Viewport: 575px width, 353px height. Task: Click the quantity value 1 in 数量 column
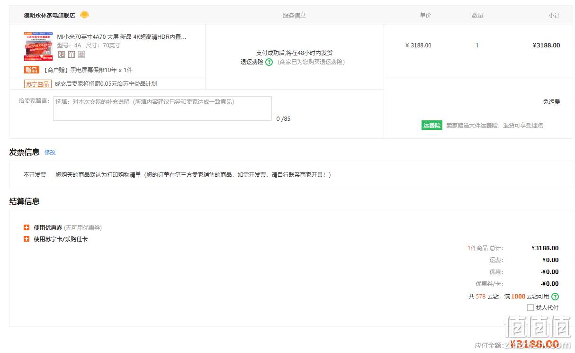pyautogui.click(x=477, y=45)
